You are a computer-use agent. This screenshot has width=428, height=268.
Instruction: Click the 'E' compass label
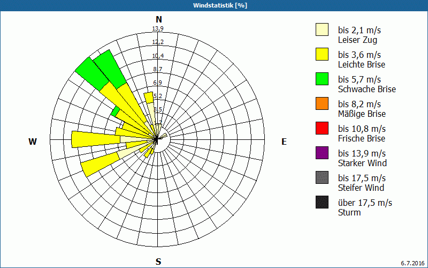tap(284, 142)
